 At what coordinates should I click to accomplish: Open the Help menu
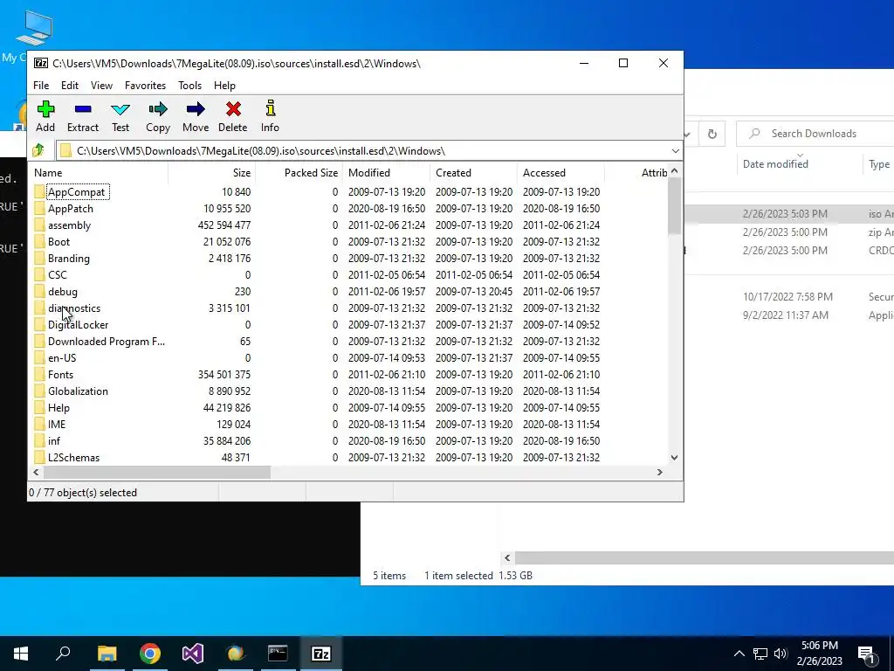click(x=224, y=86)
